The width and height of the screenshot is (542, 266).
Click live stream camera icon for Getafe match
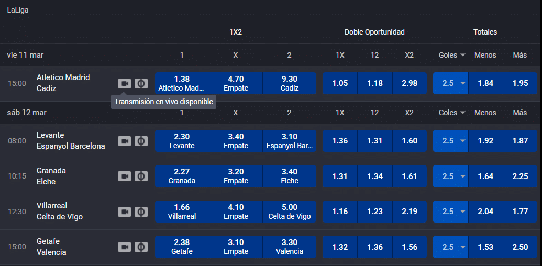pyautogui.click(x=124, y=247)
